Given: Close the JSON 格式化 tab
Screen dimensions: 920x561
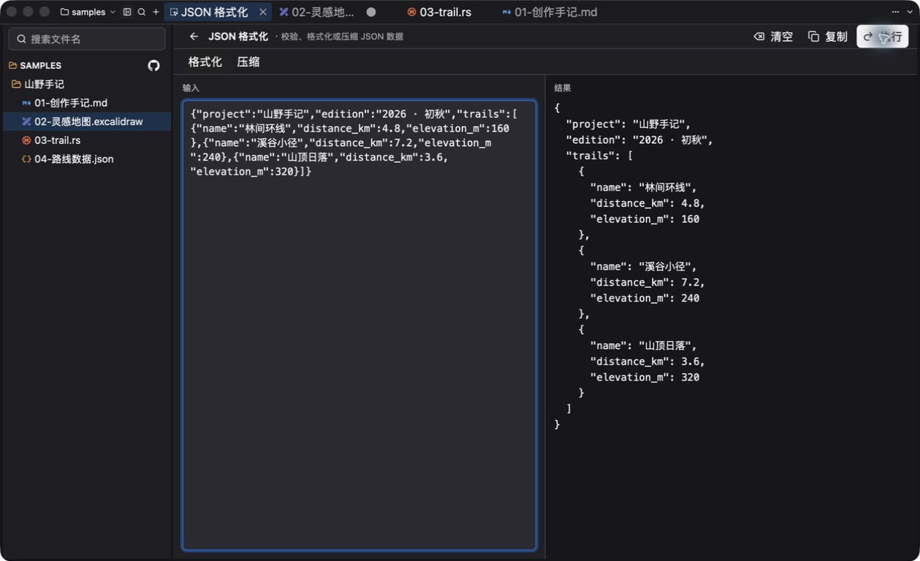Looking at the screenshot, I should point(263,12).
